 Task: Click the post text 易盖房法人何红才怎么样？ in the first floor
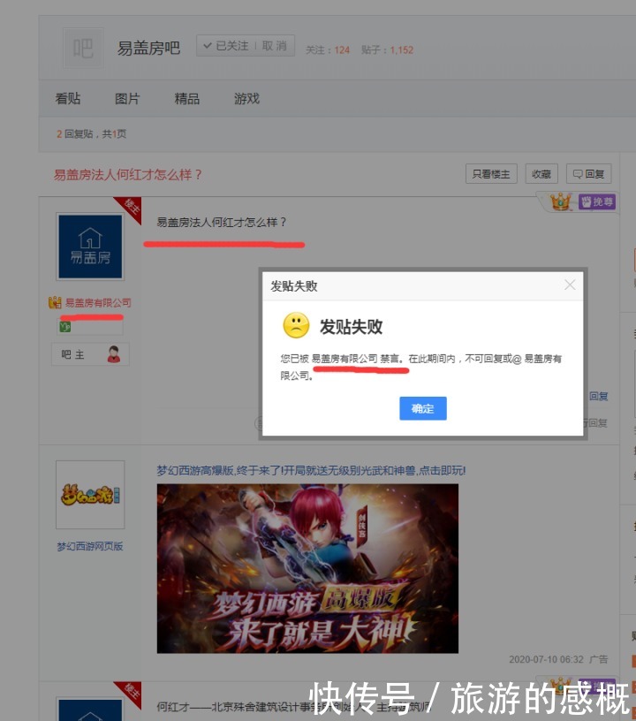222,223
